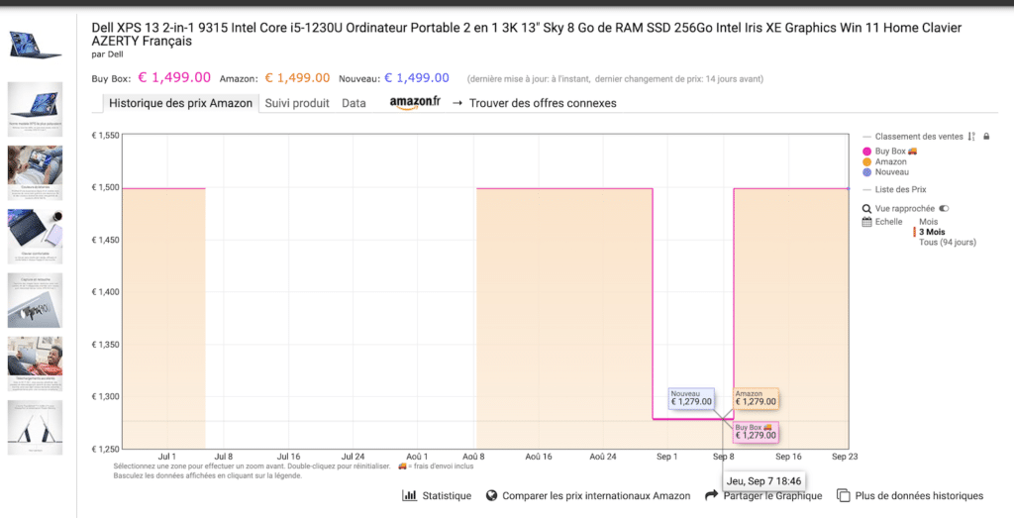Switch to the Suivi produit tab
The image size is (1014, 518).
pos(297,103)
